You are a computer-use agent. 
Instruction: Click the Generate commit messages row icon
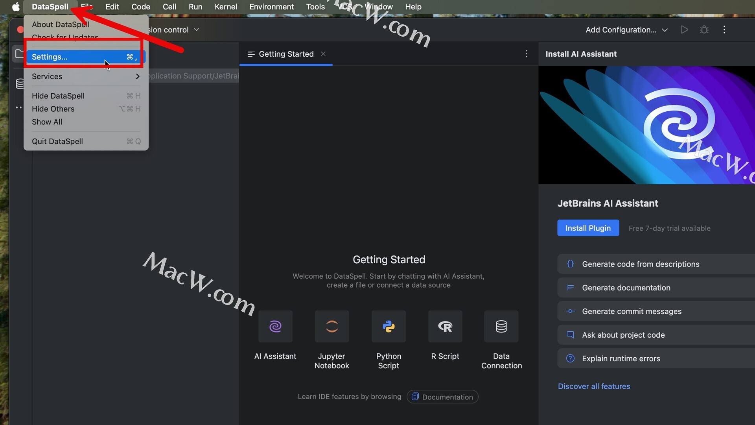570,311
